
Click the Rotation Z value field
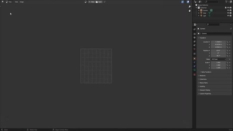pos(218,56)
